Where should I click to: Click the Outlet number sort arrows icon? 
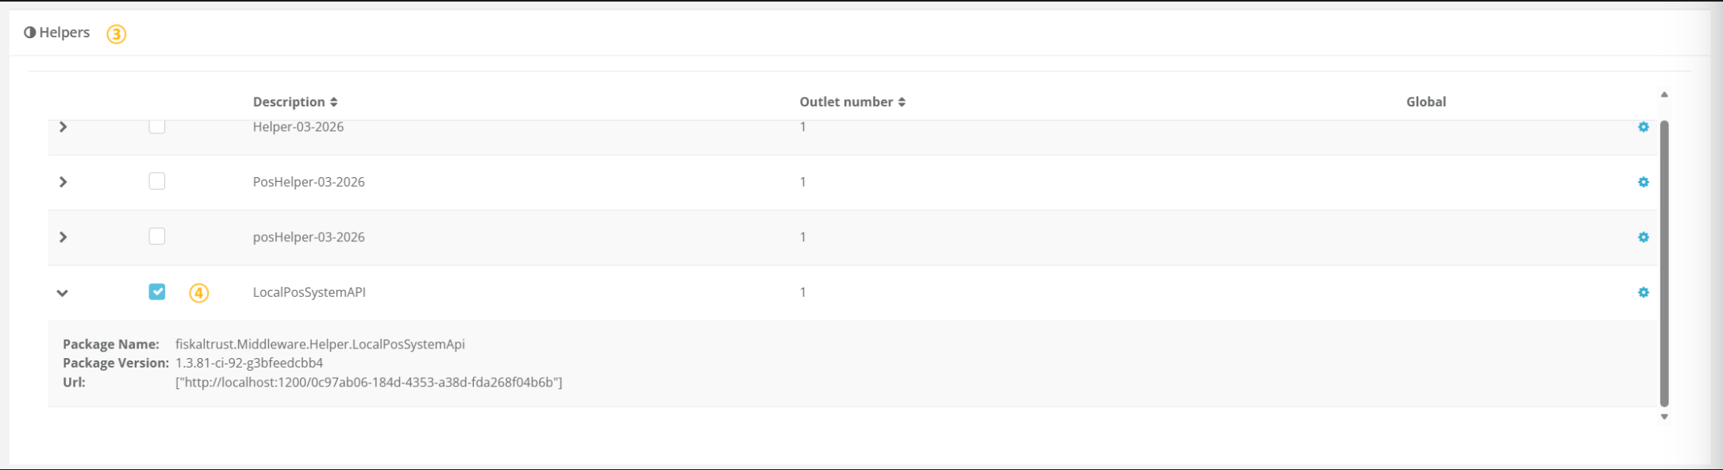click(x=902, y=102)
